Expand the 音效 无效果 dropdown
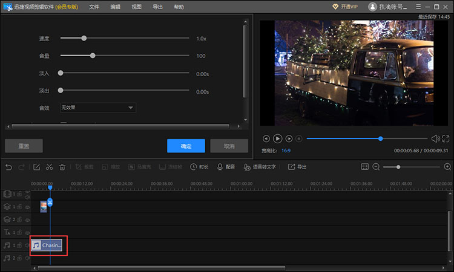 pos(98,108)
